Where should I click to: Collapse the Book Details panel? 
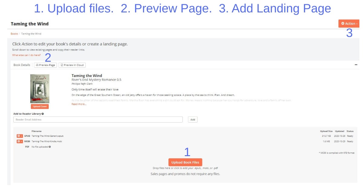pyautogui.click(x=356, y=65)
